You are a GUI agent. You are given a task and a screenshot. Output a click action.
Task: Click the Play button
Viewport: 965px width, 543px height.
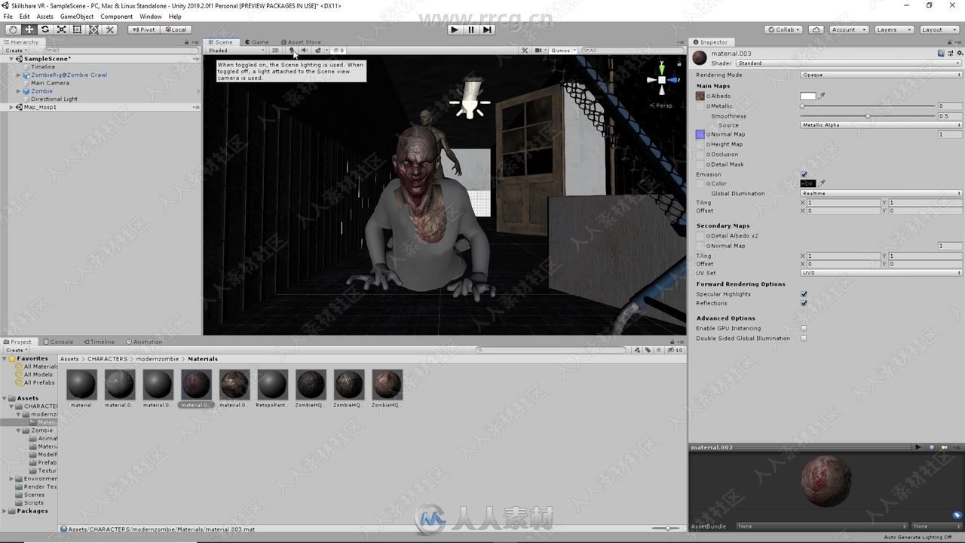click(x=454, y=29)
